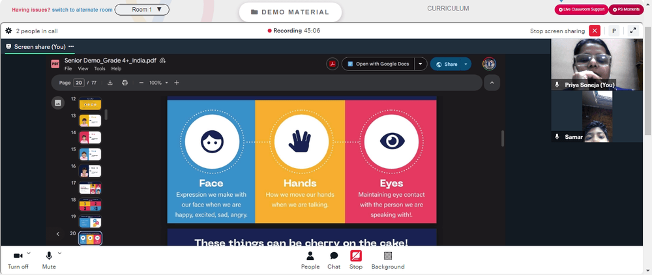Screen dimensions: 652x275
Task: Click the print icon in PDF toolbar
Action: click(125, 83)
